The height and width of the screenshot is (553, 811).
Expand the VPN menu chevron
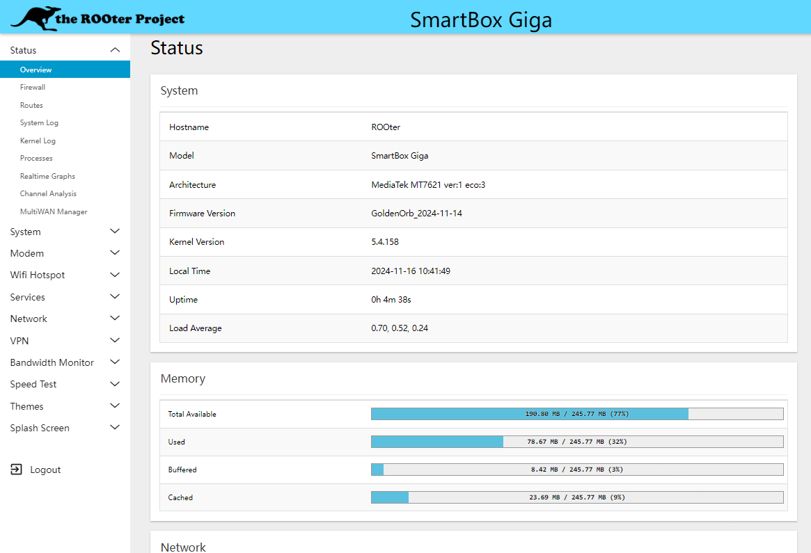[x=115, y=341]
